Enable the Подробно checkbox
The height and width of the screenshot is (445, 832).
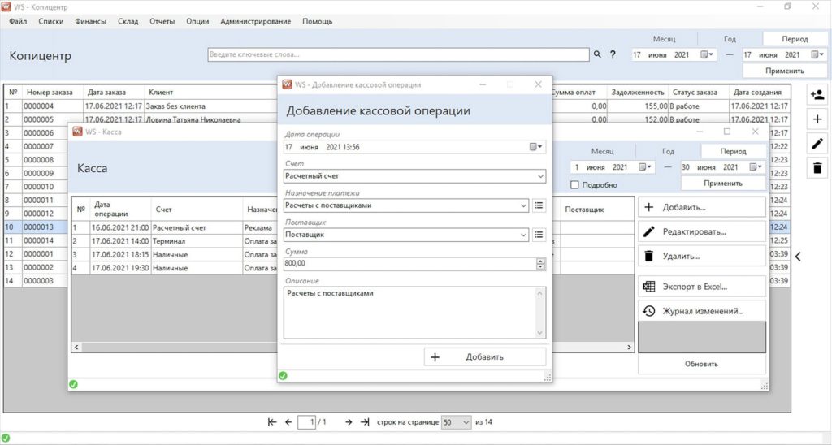574,185
